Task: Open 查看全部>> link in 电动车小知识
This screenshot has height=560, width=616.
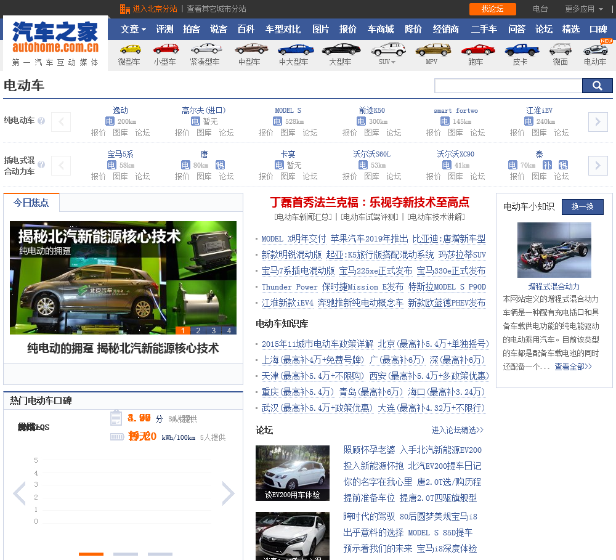Action: pos(573,367)
